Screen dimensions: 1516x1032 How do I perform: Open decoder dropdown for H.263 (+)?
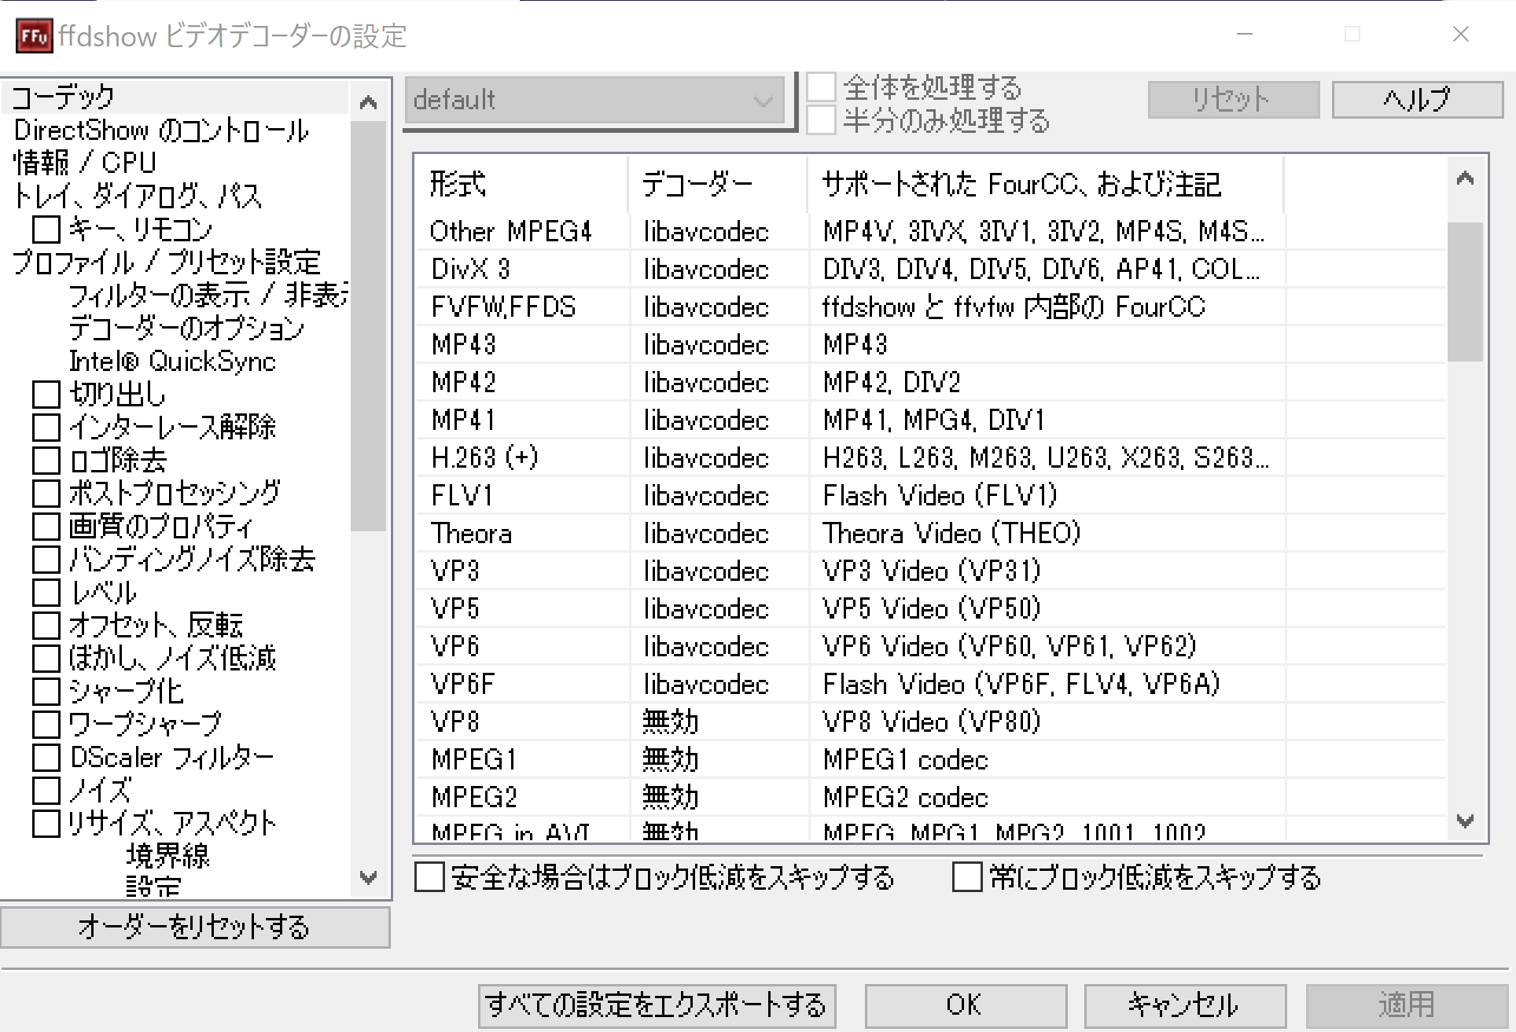(x=718, y=458)
